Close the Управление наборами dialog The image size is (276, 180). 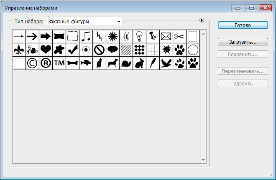tap(265, 8)
